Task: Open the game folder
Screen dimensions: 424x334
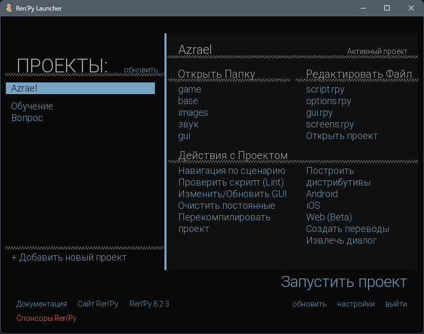Action: (x=189, y=89)
